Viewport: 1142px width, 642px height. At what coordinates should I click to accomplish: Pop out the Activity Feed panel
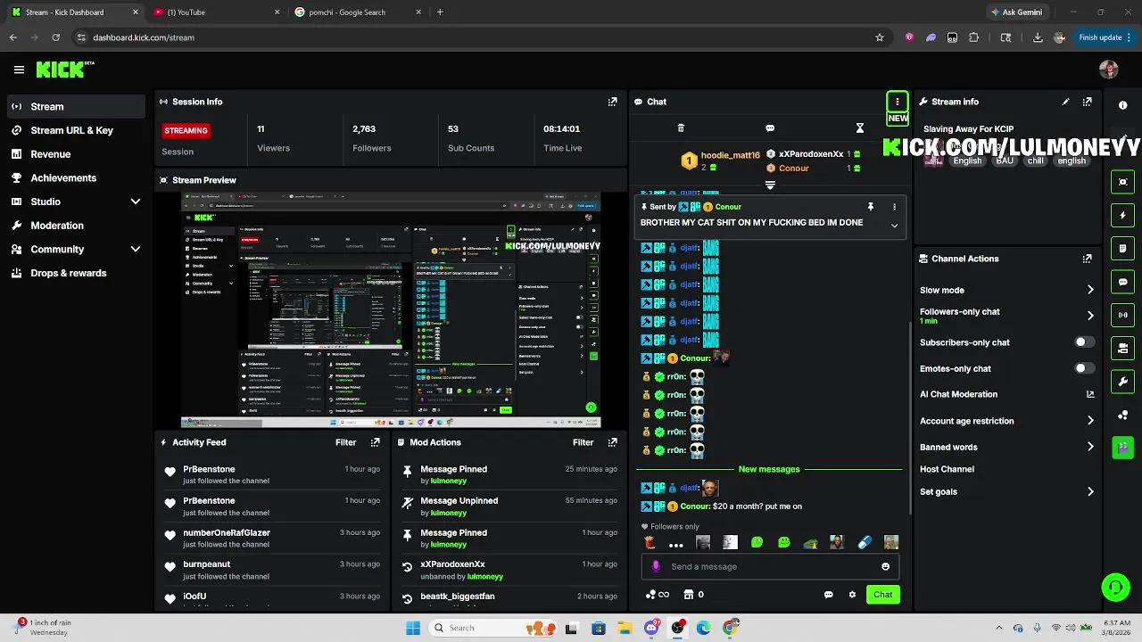tap(375, 442)
